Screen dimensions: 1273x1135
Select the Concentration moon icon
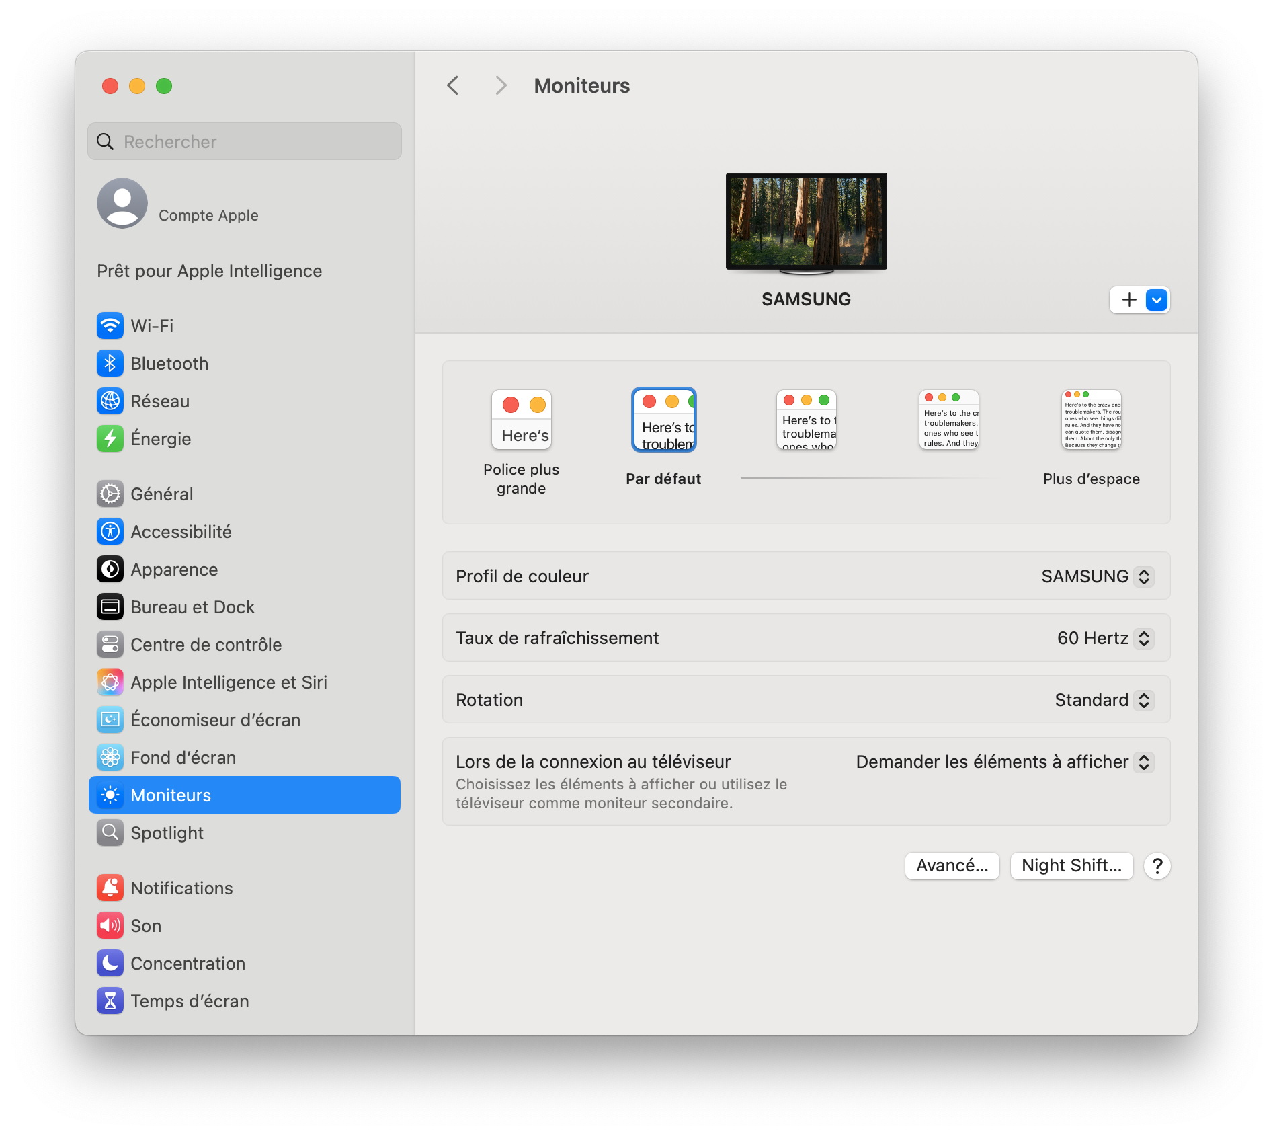point(110,964)
